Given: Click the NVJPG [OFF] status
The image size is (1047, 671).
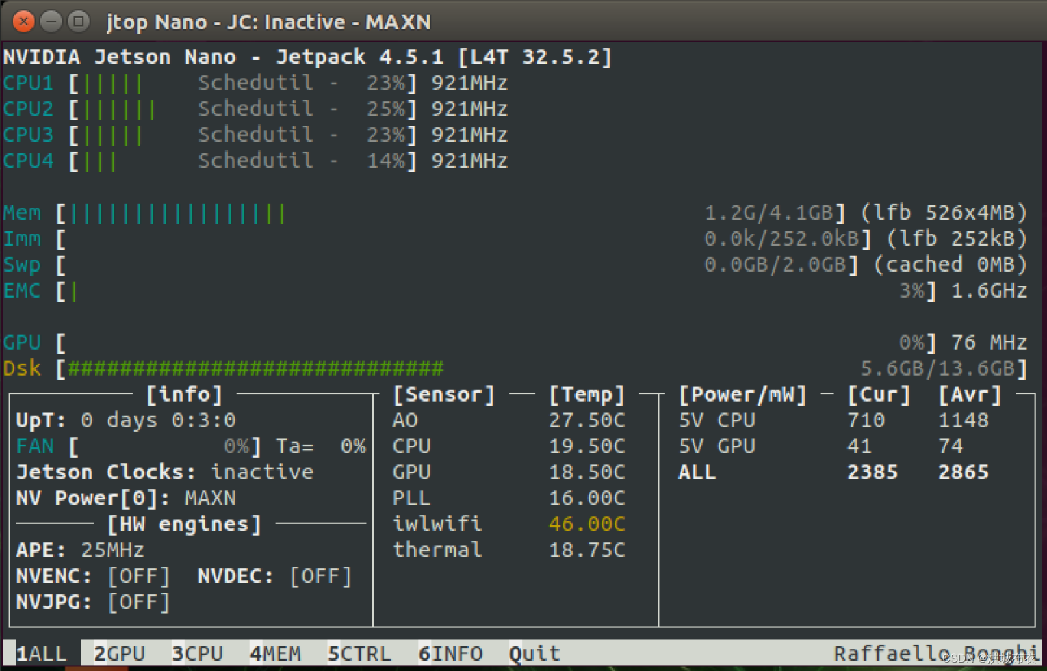Looking at the screenshot, I should pyautogui.click(x=139, y=602).
